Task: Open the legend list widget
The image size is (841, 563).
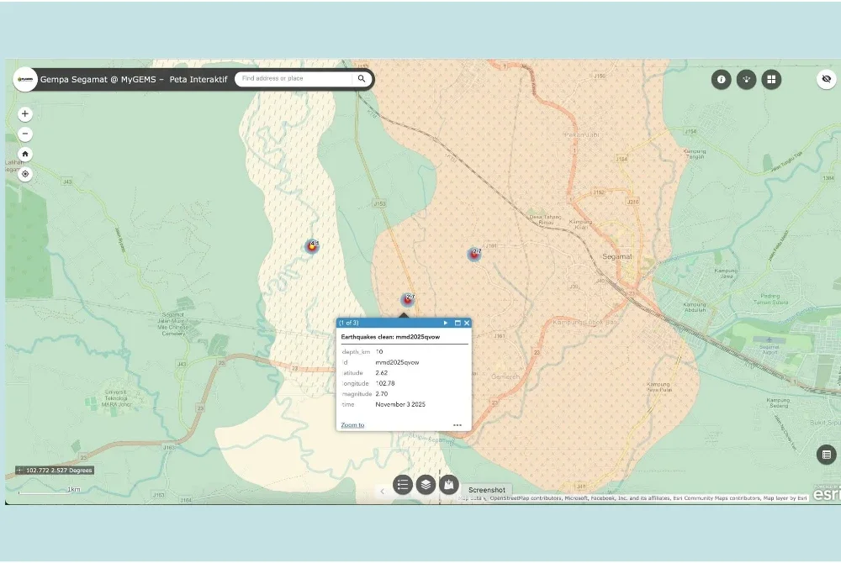Action: click(x=403, y=485)
